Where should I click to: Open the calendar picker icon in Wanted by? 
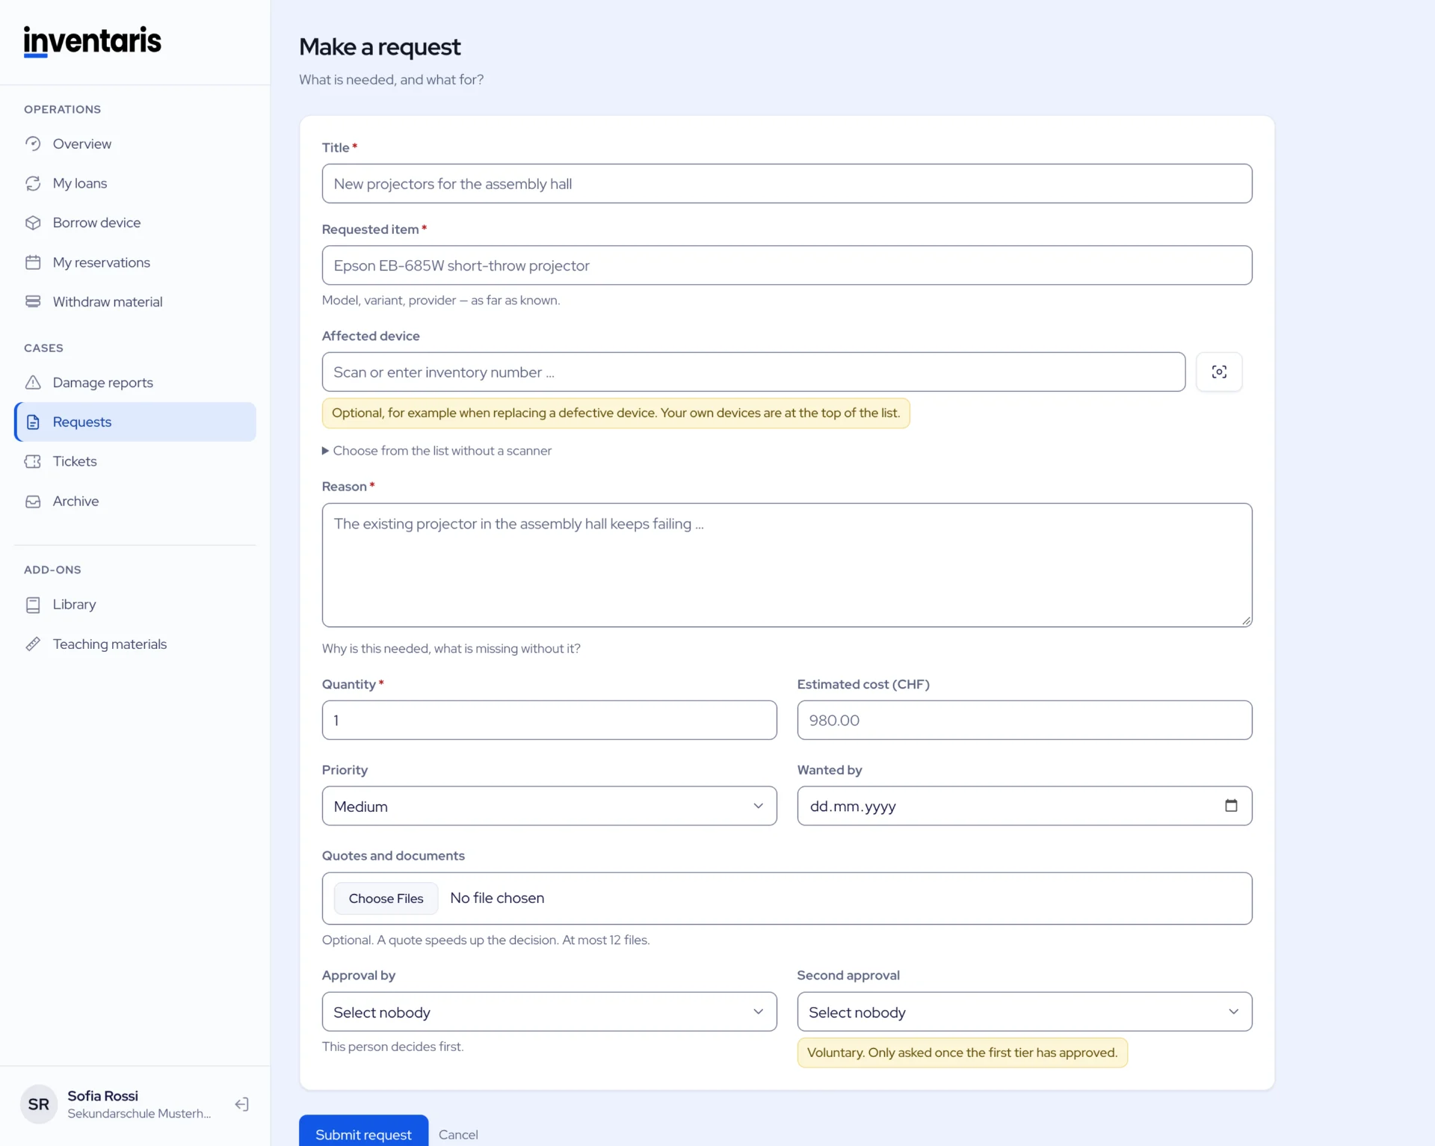pos(1231,805)
